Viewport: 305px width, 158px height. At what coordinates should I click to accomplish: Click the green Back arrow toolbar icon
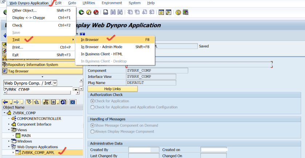[x=81, y=12]
